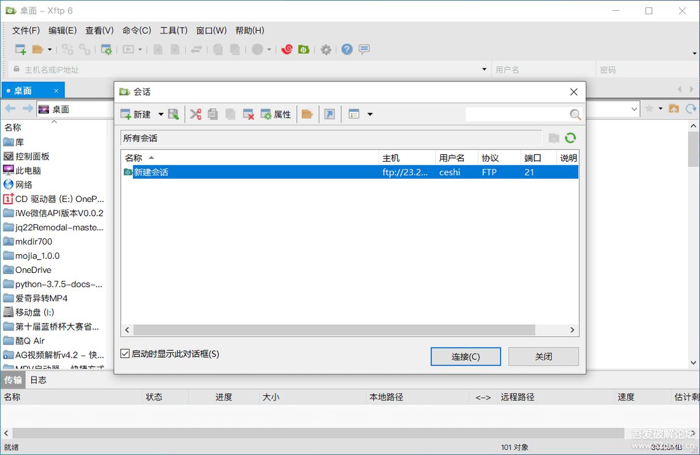
Task: Switch to the 日志 tab
Action: (x=38, y=380)
